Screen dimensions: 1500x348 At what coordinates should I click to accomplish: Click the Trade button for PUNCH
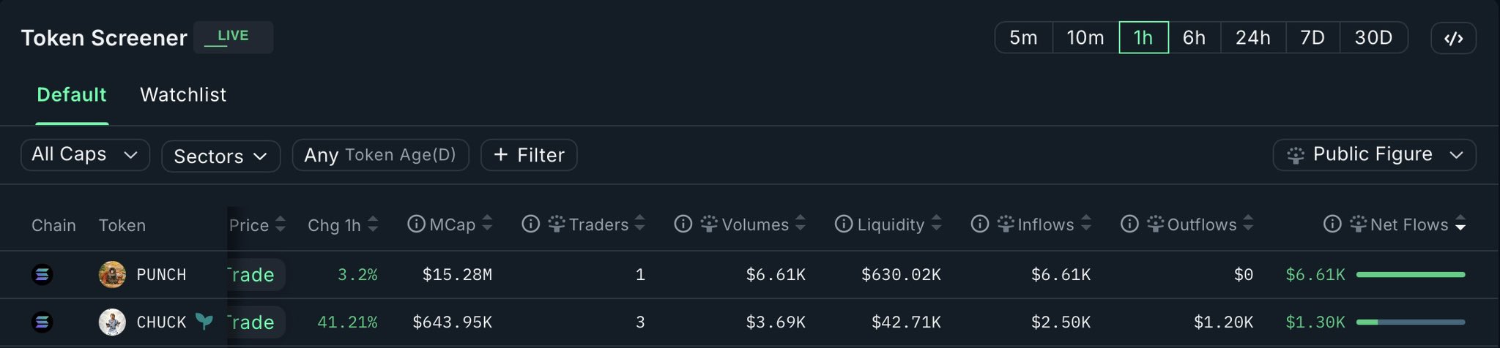(255, 275)
